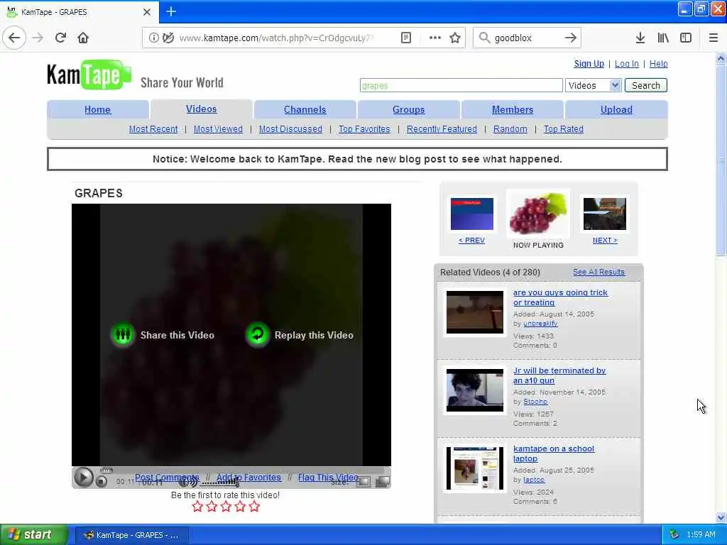Open the Firefox hamburger menu
Viewport: 727px width, 545px height.
[x=713, y=38]
